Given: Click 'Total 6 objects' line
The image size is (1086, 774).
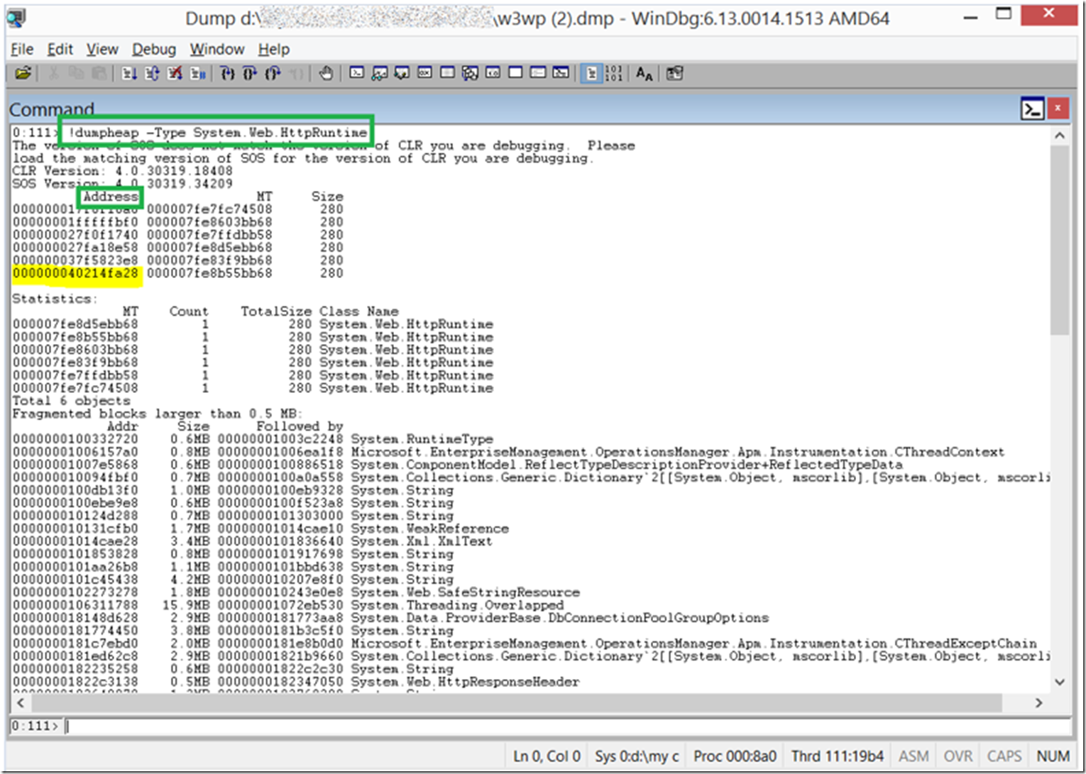Looking at the screenshot, I should click(71, 401).
